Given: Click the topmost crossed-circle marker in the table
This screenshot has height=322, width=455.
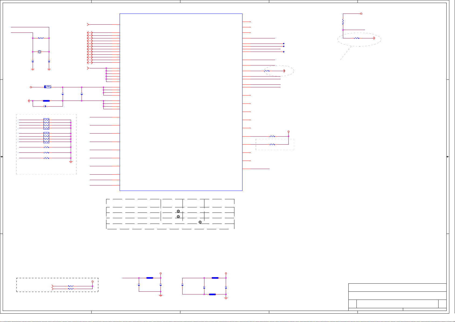Looking at the screenshot, I should [x=178, y=211].
